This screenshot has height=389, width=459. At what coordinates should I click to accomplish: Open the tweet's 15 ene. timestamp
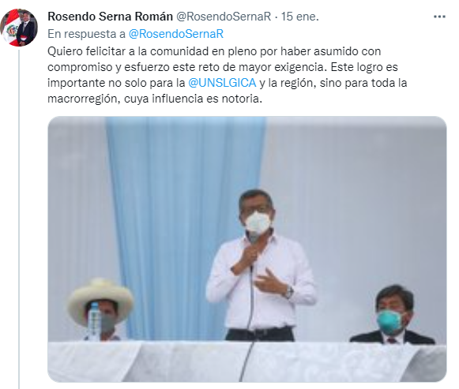coord(299,17)
